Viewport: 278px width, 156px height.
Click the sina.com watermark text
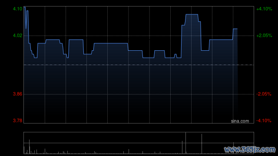point(240,121)
